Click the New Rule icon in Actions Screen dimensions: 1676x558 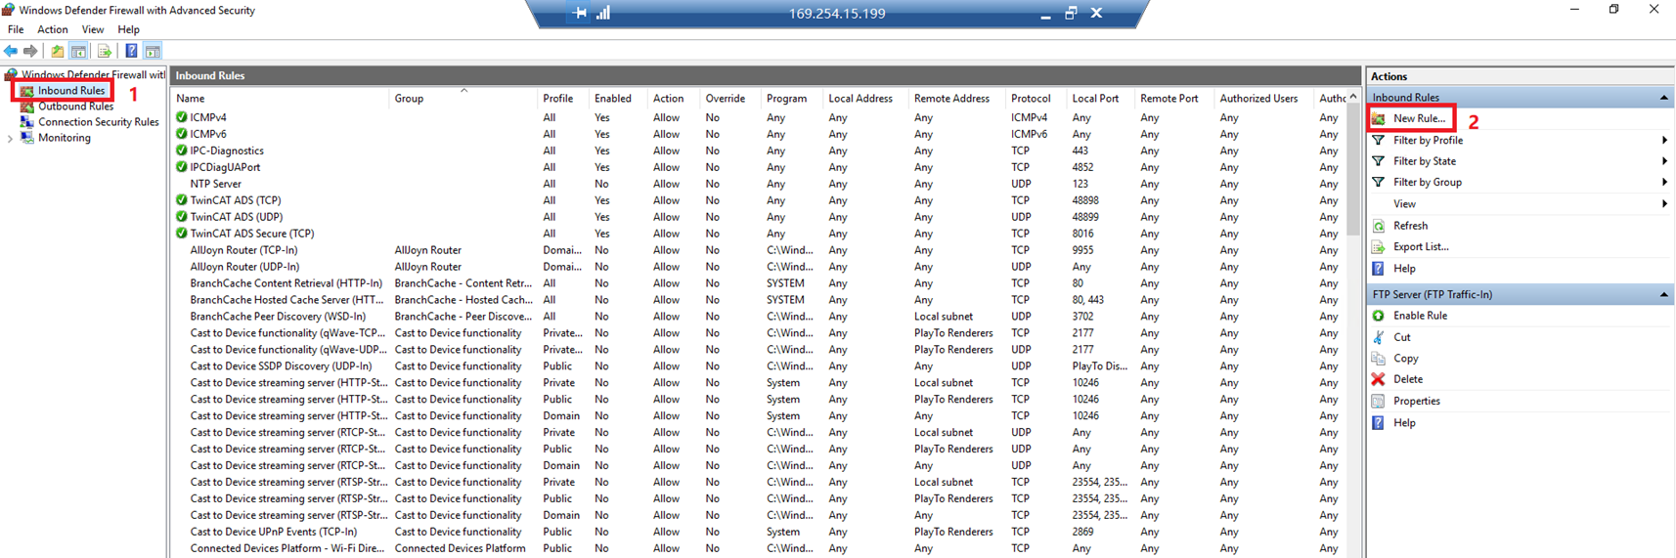[1379, 118]
